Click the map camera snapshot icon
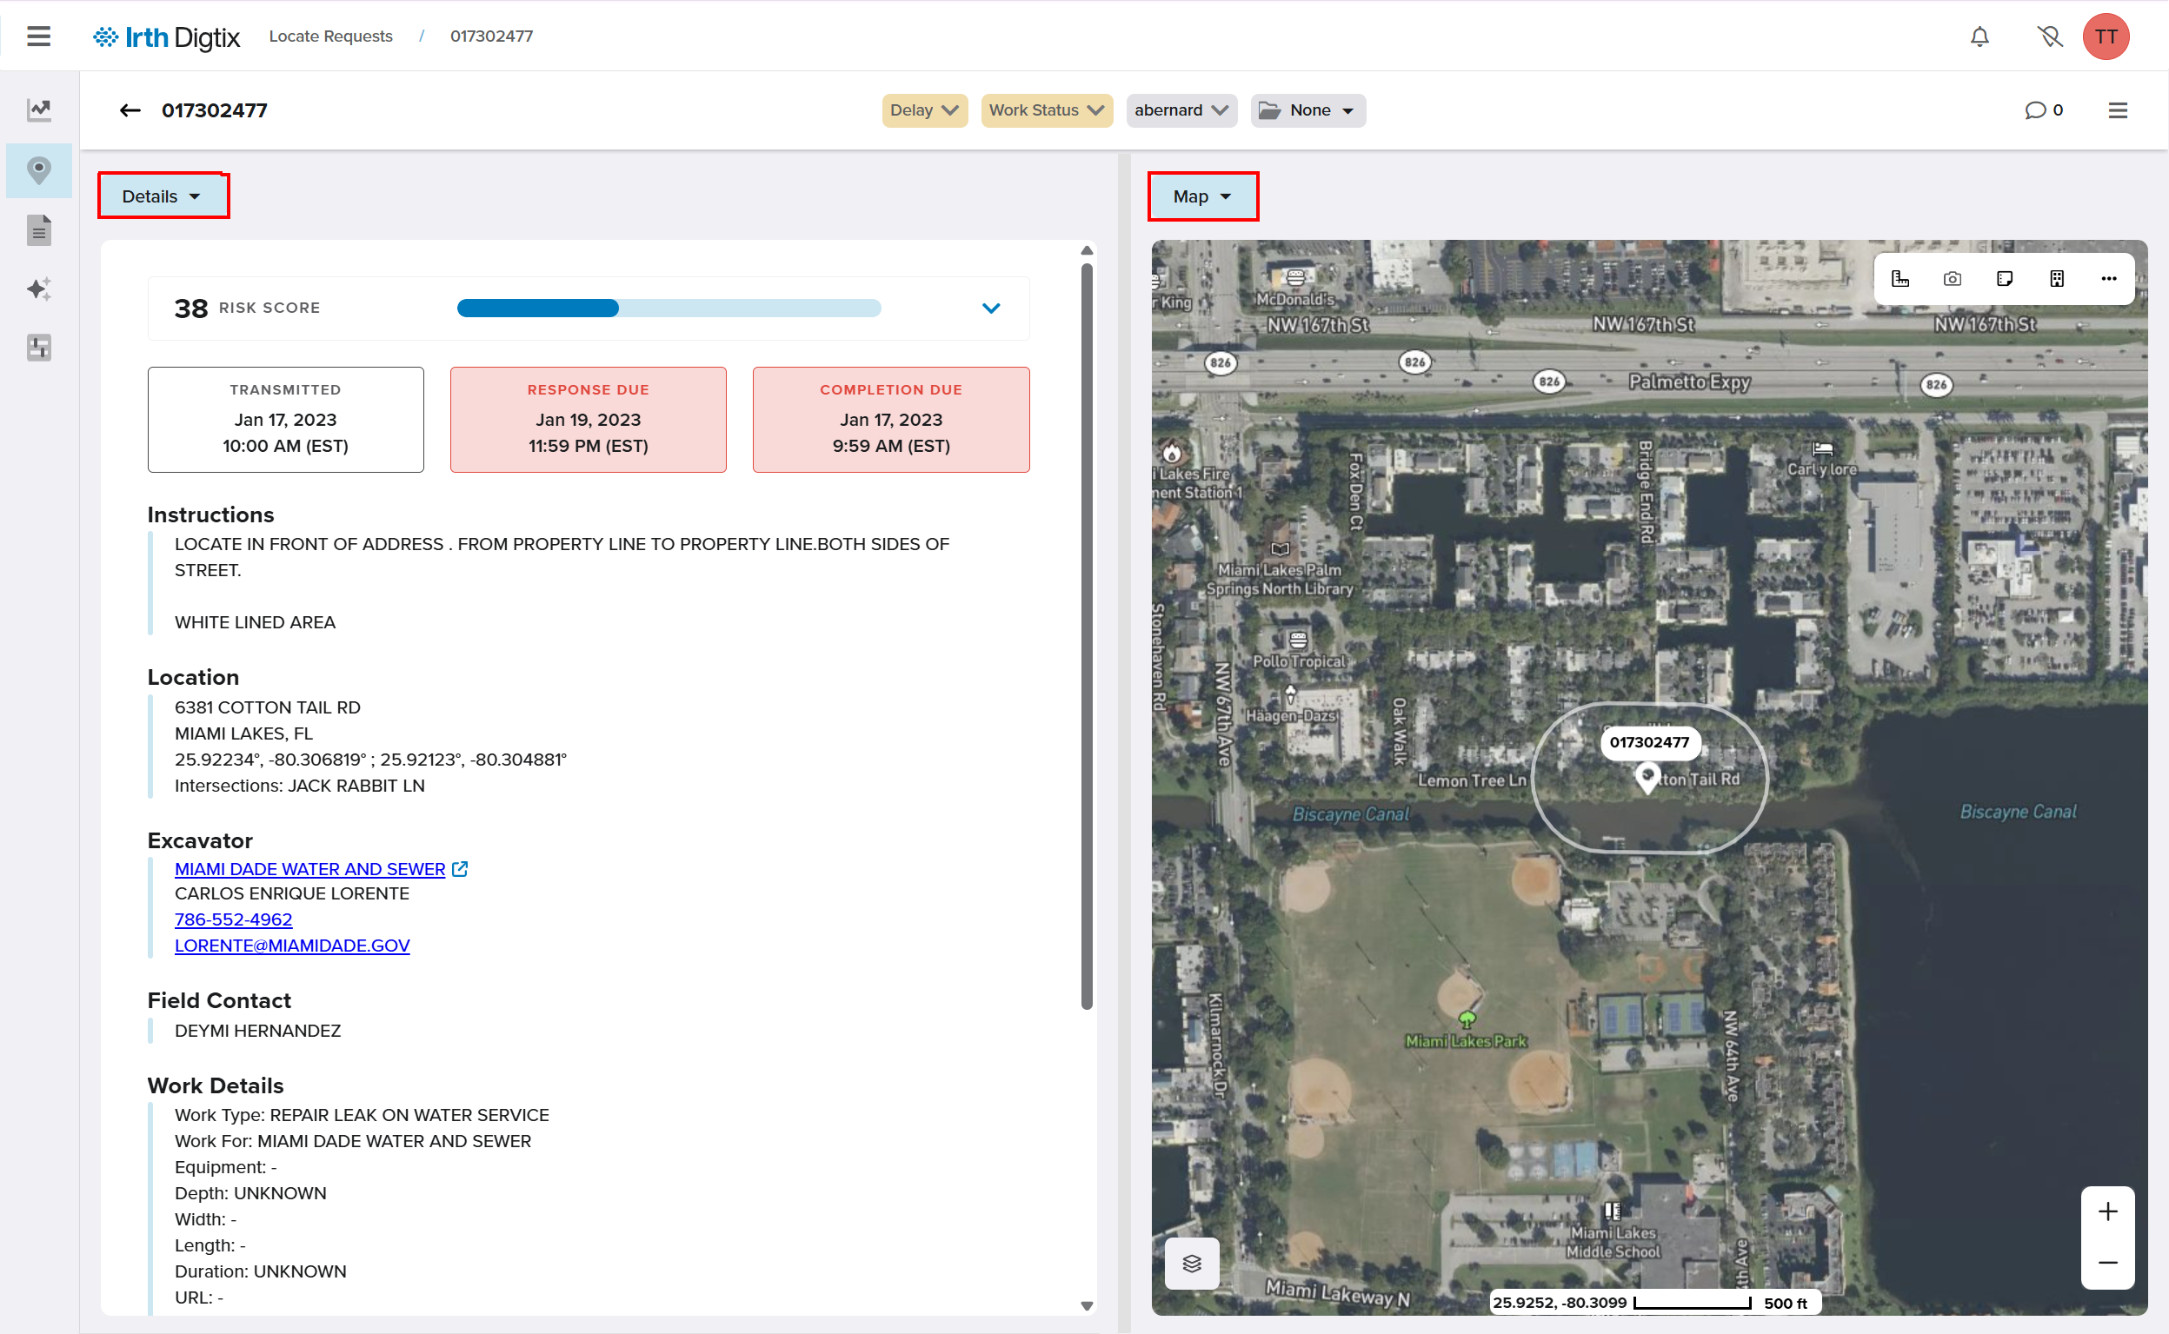Image resolution: width=2169 pixels, height=1334 pixels. pos(1952,279)
